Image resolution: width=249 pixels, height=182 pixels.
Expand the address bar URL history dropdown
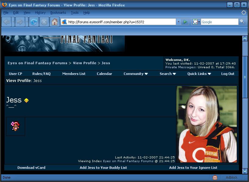tap(179, 22)
